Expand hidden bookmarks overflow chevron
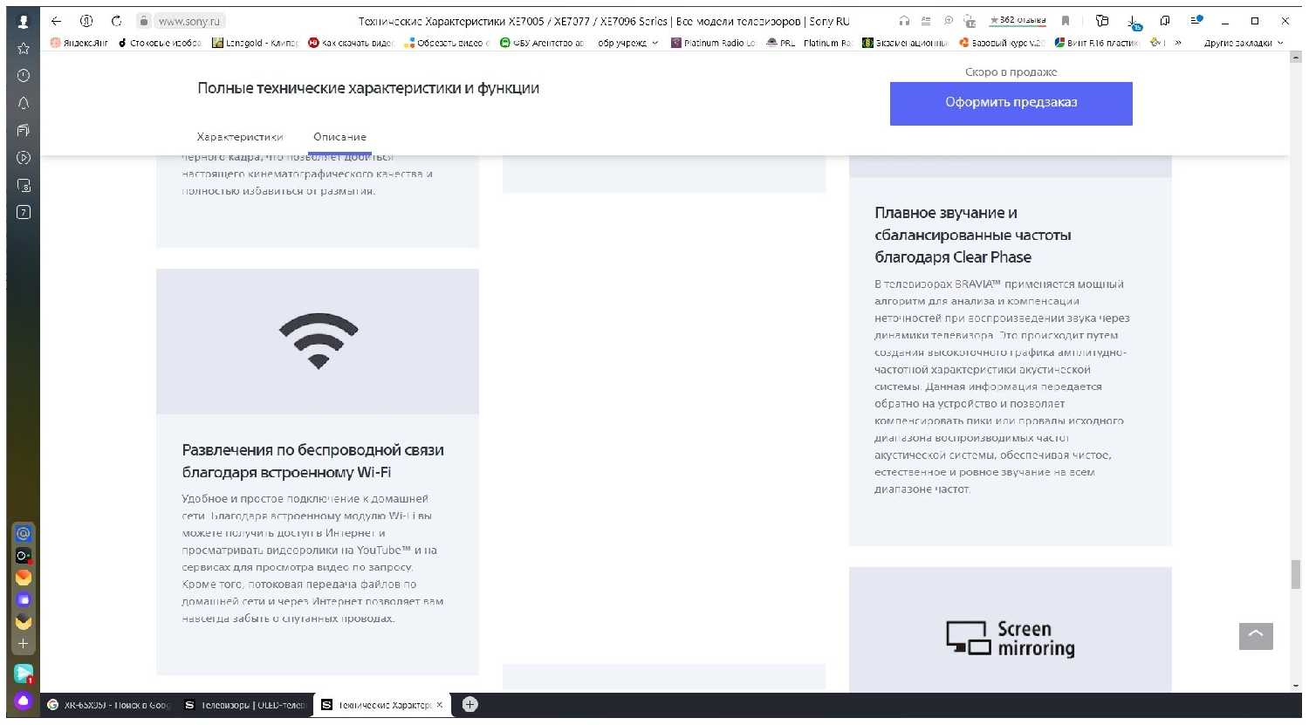The image size is (1309, 725). point(1178,43)
